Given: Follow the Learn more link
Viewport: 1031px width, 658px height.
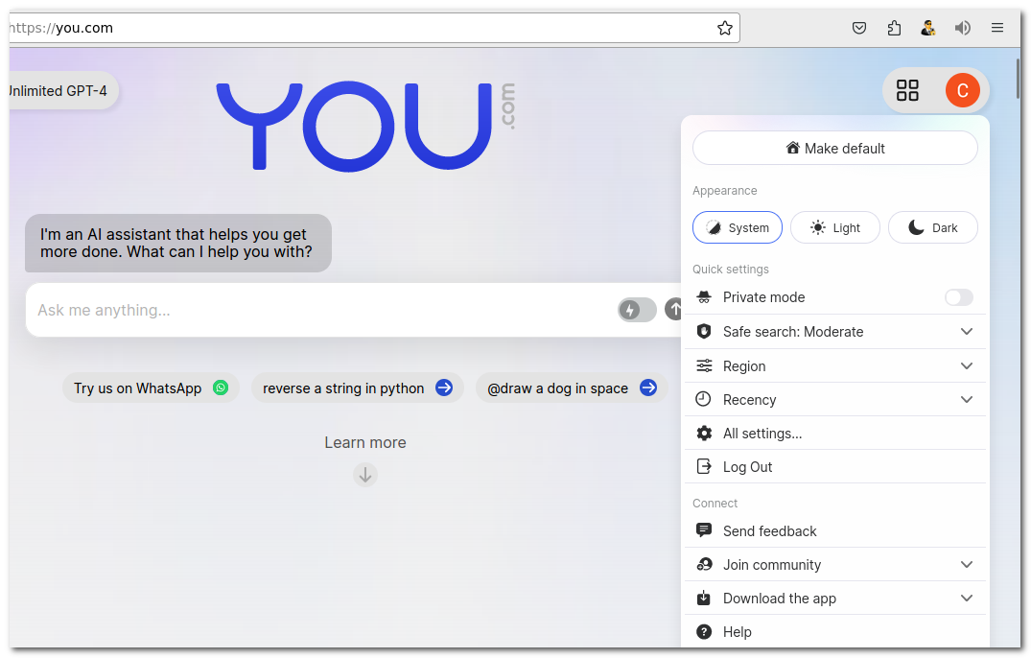Looking at the screenshot, I should coord(365,442).
